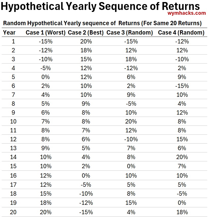Select the Year column header
The height and width of the screenshot is (217, 208).
[9, 33]
